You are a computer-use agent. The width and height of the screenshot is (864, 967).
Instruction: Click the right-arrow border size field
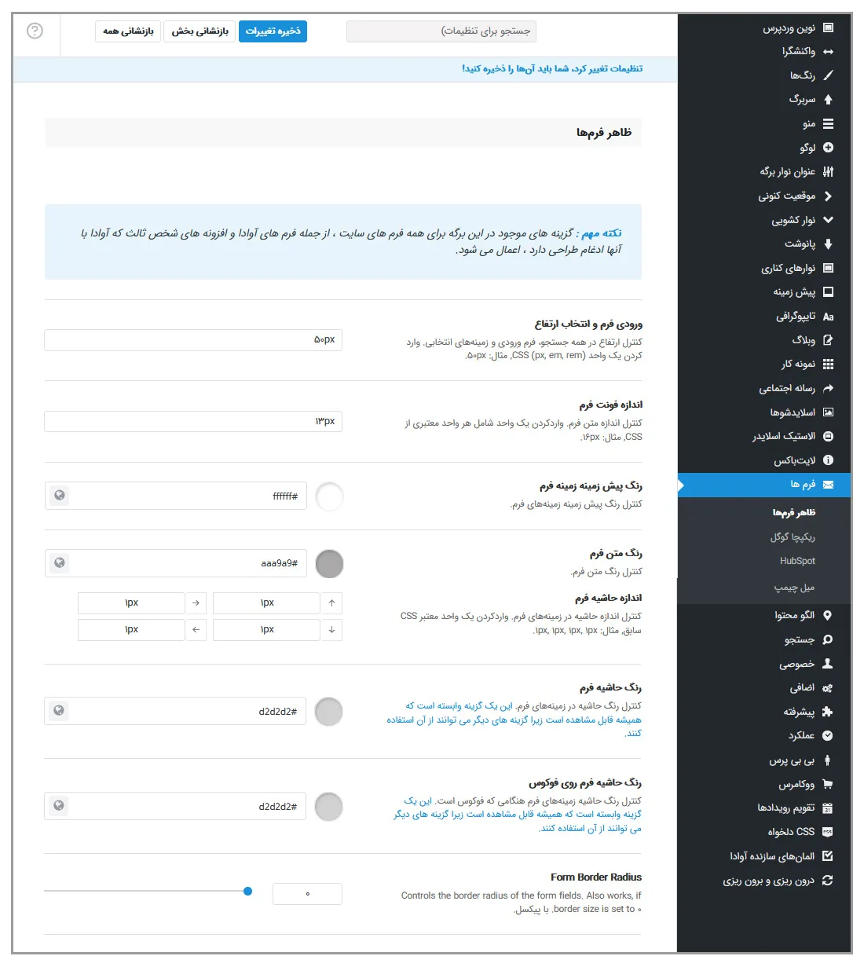tap(131, 603)
